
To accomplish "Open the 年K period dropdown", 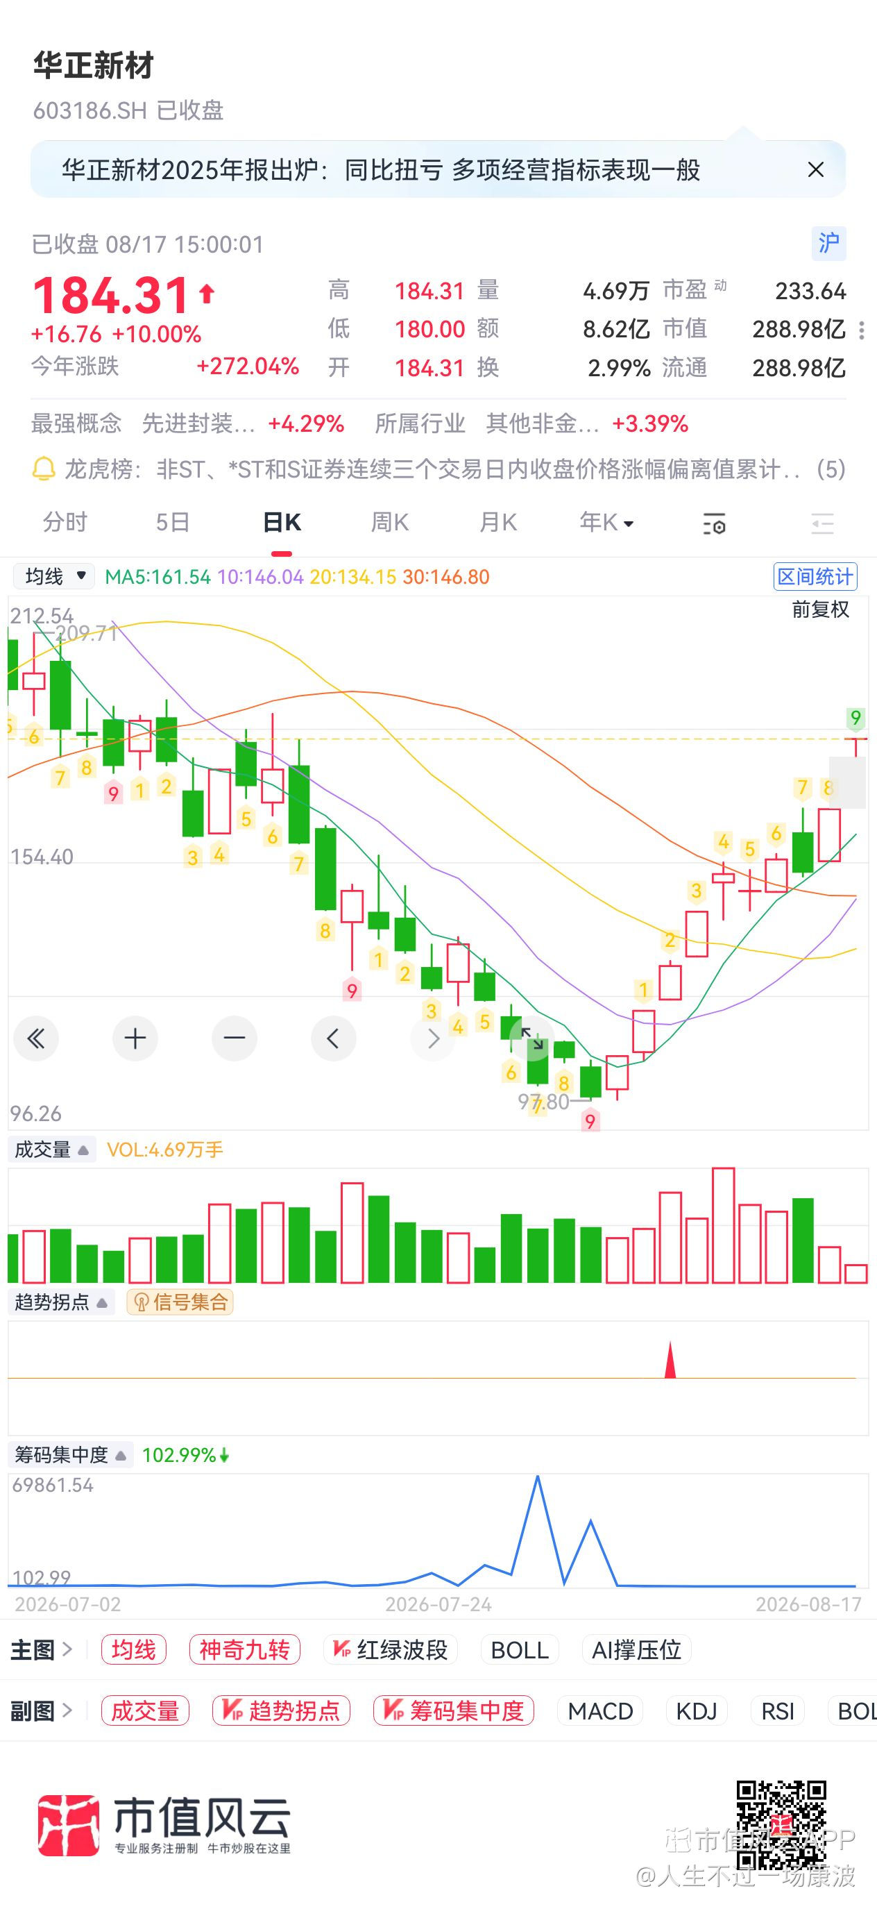I will point(606,523).
